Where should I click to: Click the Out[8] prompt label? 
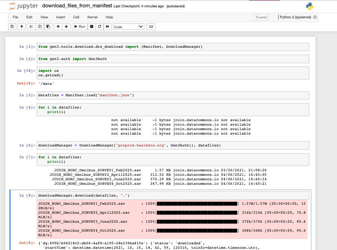(27, 243)
